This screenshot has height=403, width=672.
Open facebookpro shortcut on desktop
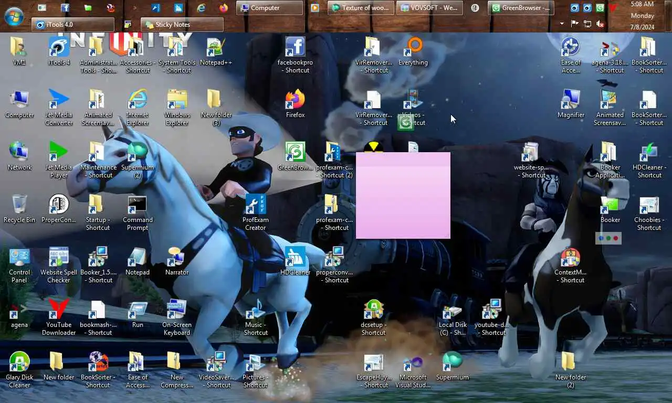pos(295,55)
